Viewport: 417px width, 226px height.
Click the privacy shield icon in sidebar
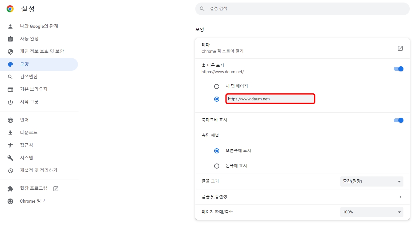coord(10,51)
